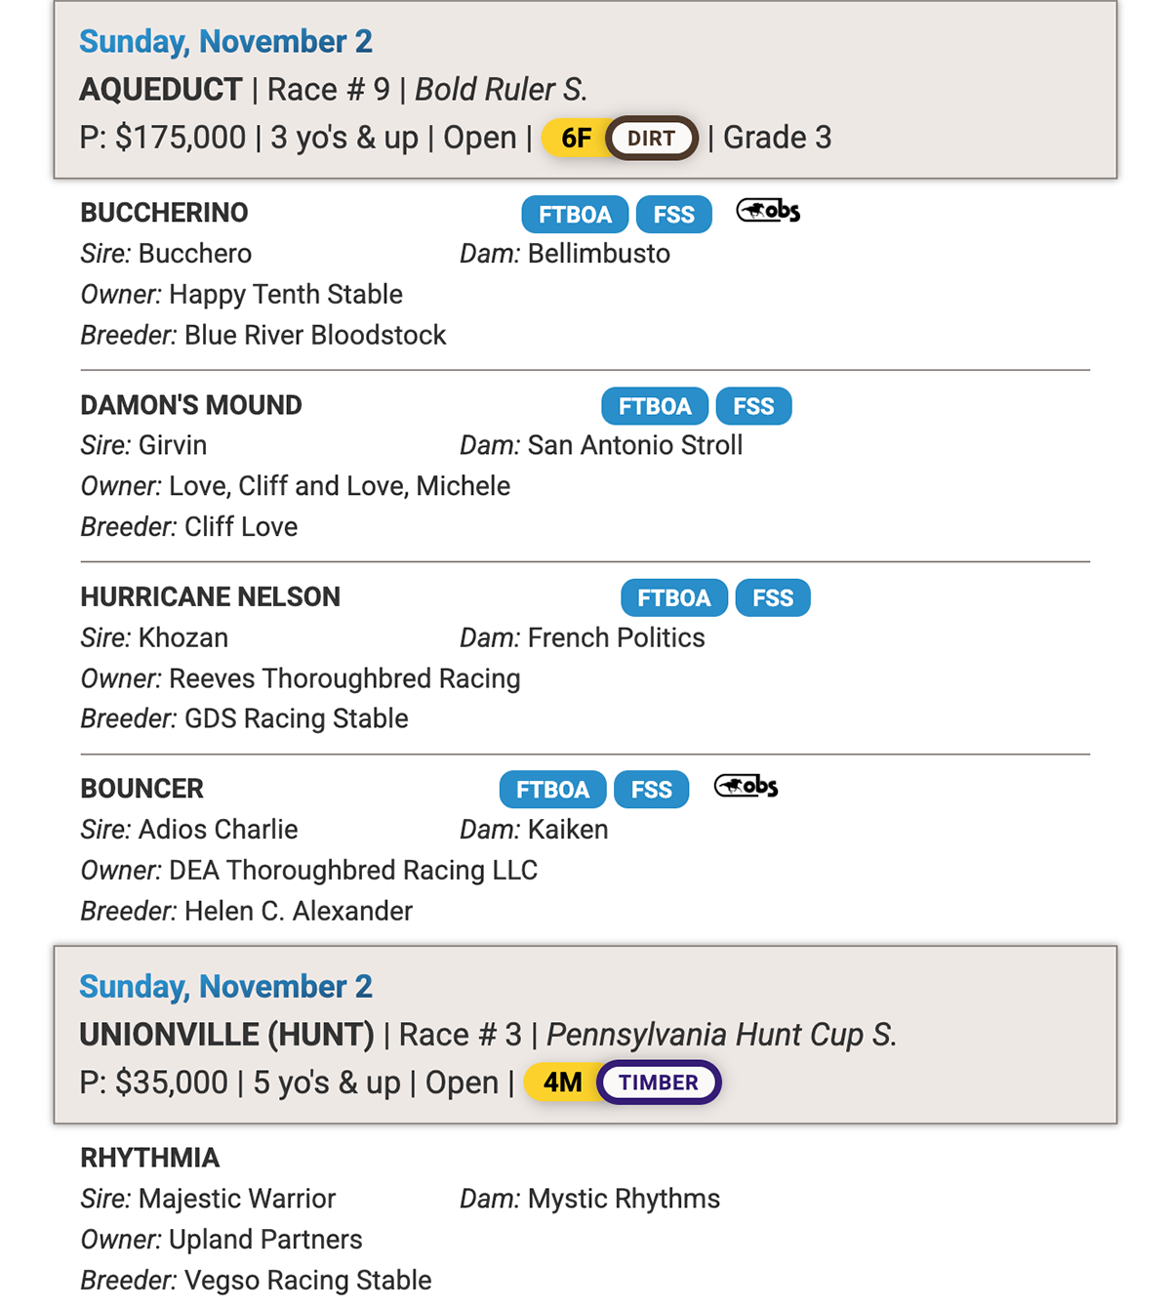
Task: Click the 4M distance label
Action: (562, 1083)
